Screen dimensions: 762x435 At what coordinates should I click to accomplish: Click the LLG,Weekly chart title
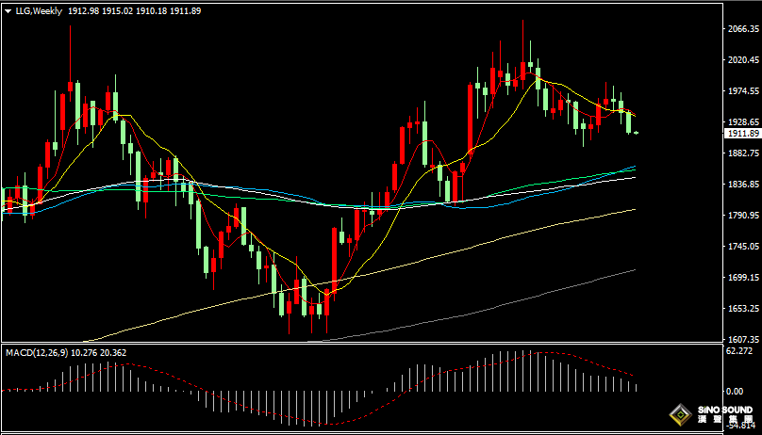coord(39,10)
